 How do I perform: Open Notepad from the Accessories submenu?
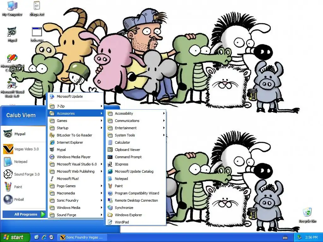(136, 179)
